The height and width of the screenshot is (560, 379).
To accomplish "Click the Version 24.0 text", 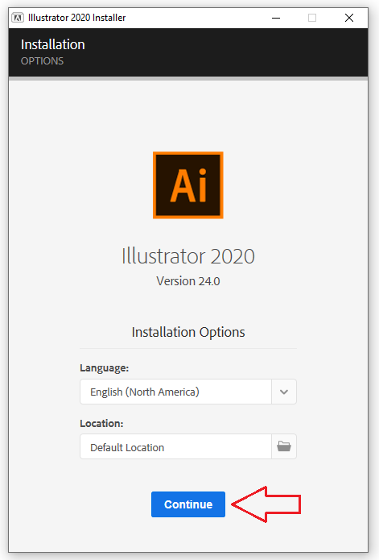I will coord(188,281).
